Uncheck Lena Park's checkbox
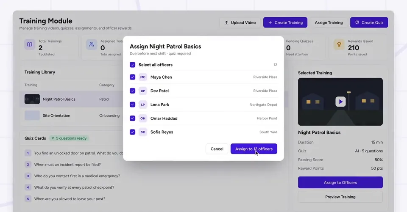 (132, 105)
